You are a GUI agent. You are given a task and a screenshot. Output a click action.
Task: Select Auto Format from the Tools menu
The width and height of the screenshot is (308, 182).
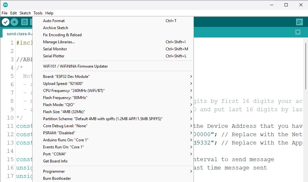pyautogui.click(x=54, y=21)
